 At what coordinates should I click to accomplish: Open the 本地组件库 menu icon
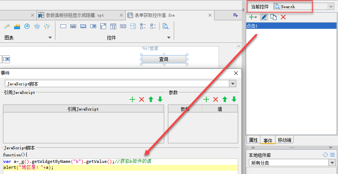tap(332, 155)
